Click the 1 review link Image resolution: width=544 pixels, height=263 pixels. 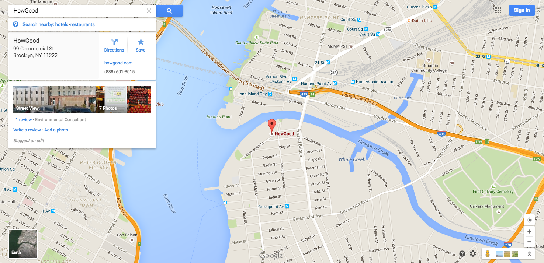point(24,120)
